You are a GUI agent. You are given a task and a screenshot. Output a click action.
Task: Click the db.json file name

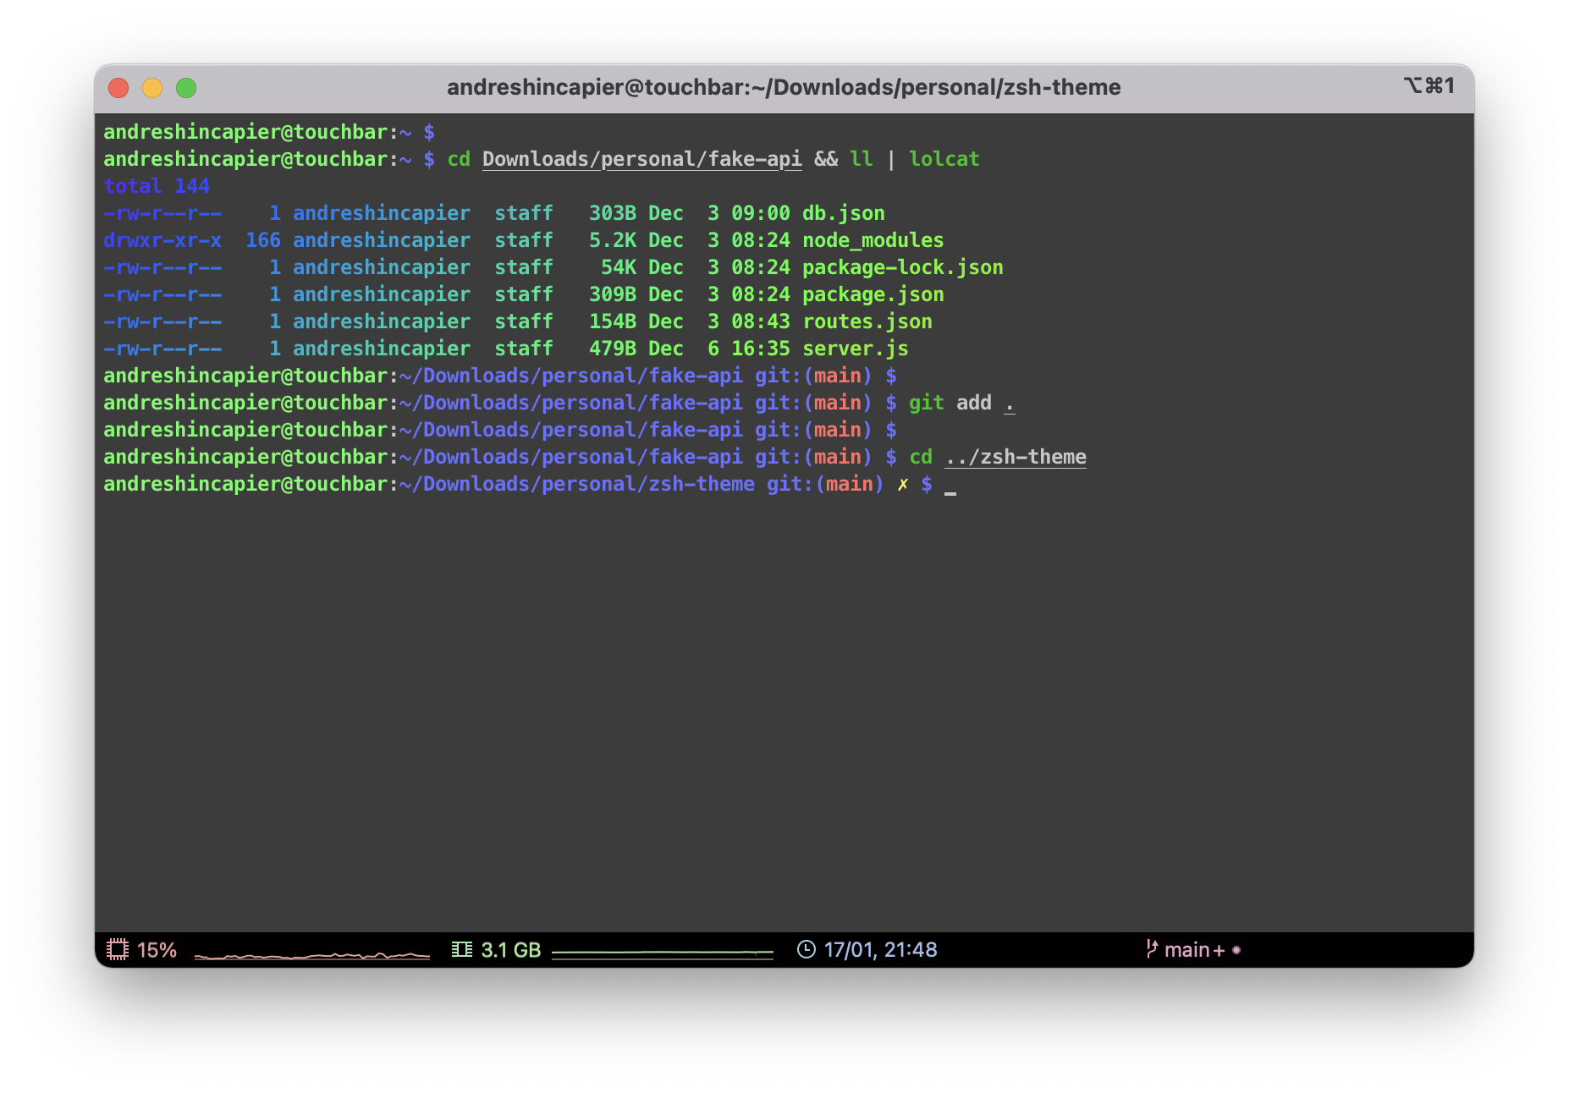[x=844, y=213]
